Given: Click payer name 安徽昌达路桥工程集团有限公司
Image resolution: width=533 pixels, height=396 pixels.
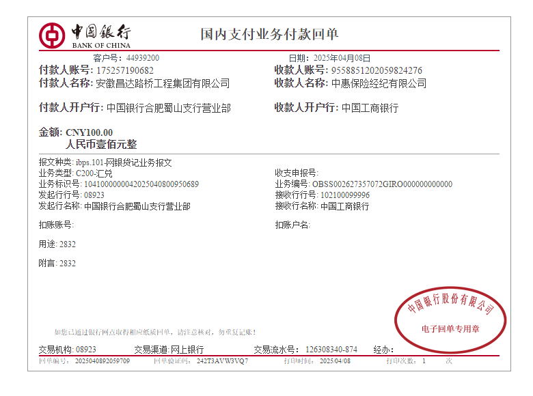Looking at the screenshot, I should coord(163,83).
